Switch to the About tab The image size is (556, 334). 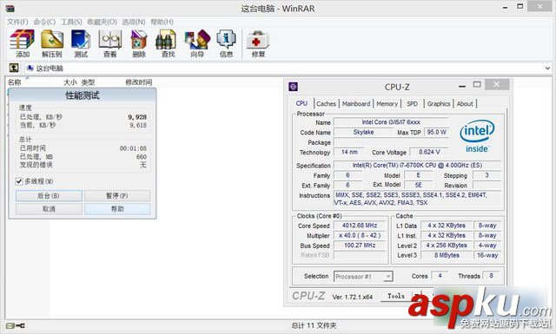[465, 104]
